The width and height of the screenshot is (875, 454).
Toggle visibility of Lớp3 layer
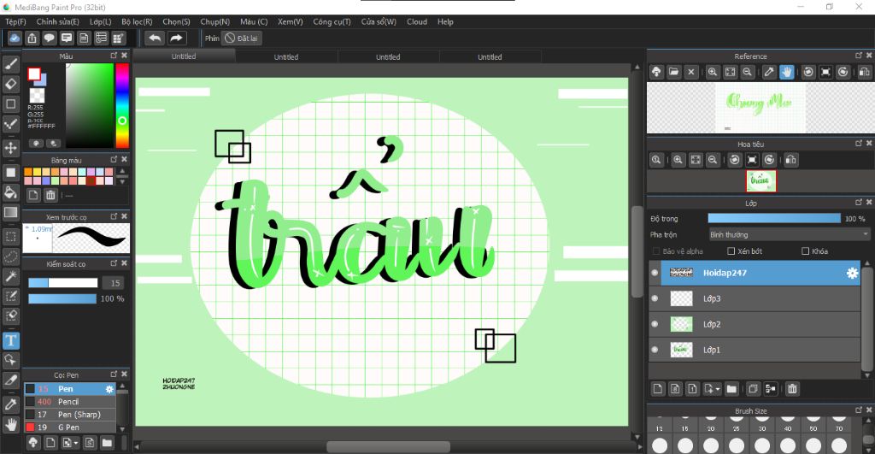[655, 298]
